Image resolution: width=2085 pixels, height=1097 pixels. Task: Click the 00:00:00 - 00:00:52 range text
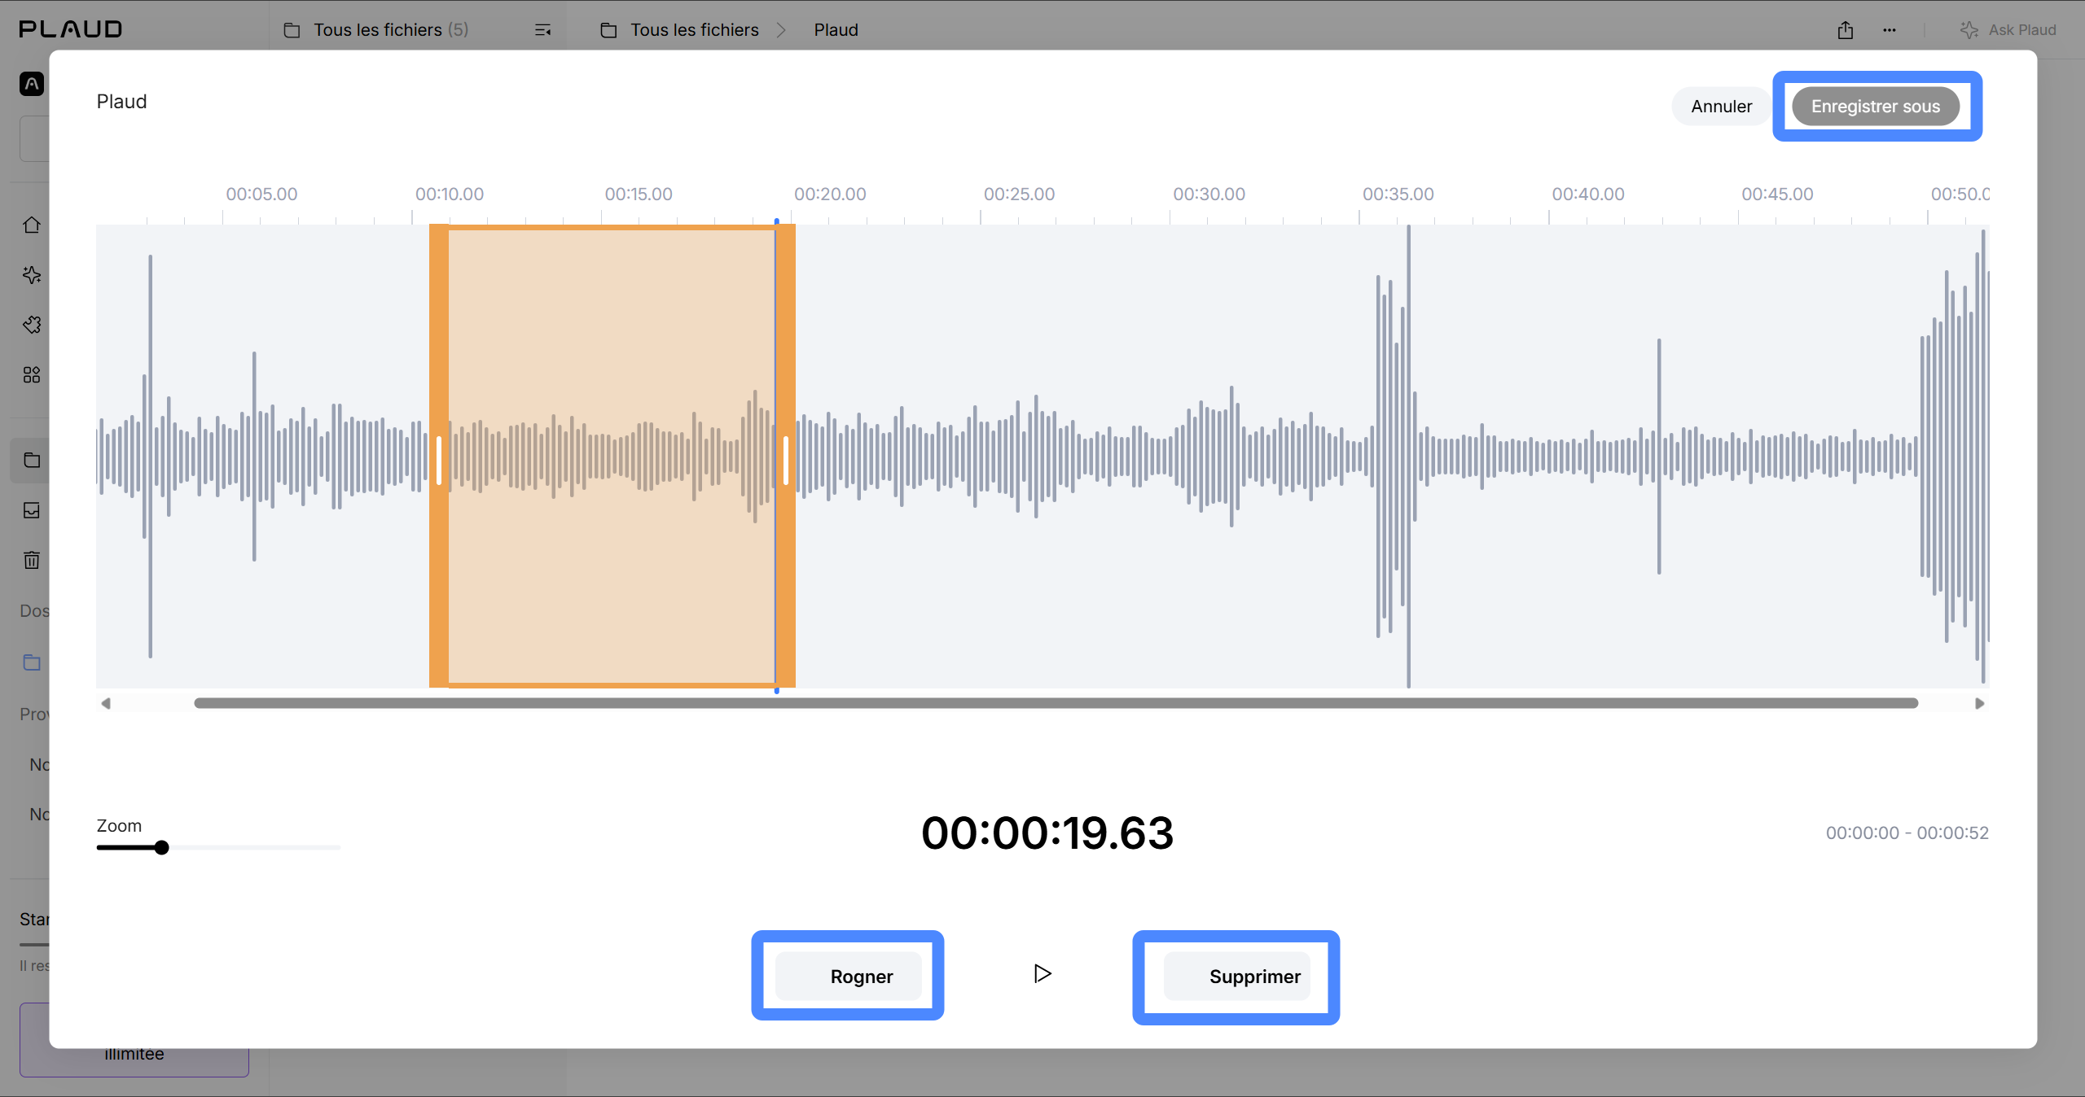coord(1907,833)
